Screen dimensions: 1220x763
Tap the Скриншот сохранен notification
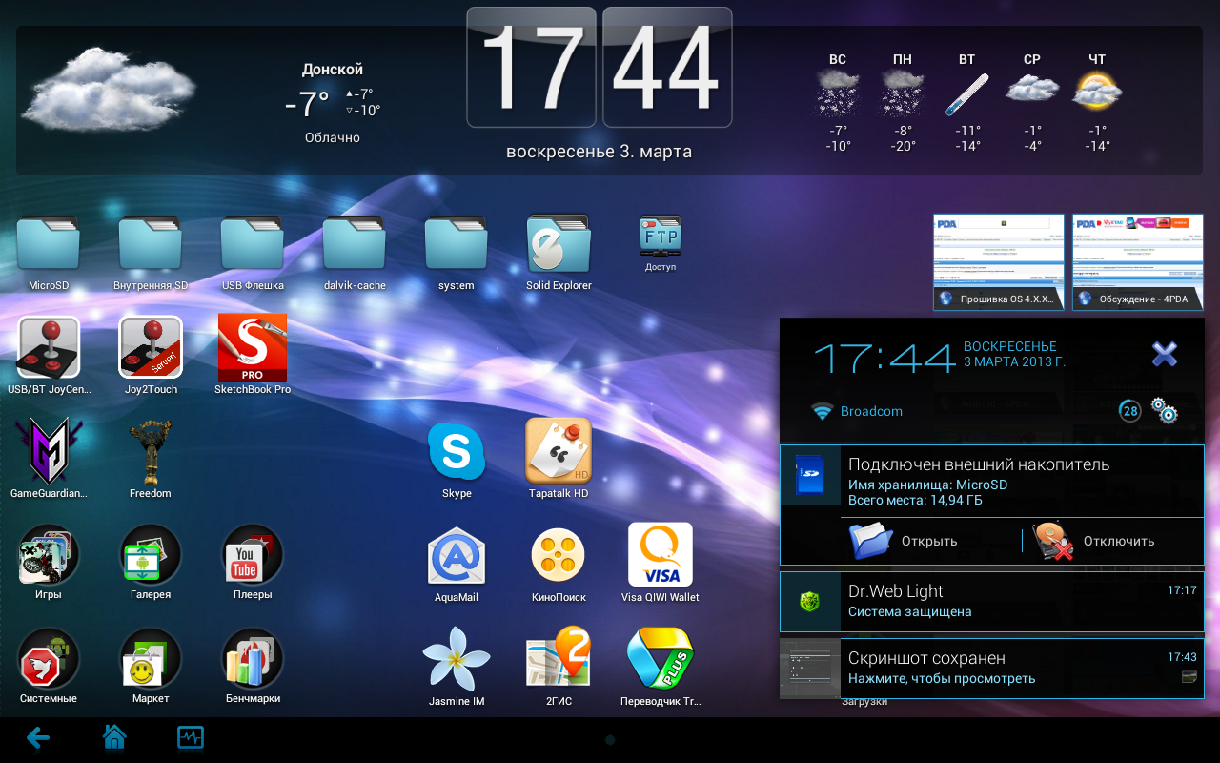pos(991,669)
